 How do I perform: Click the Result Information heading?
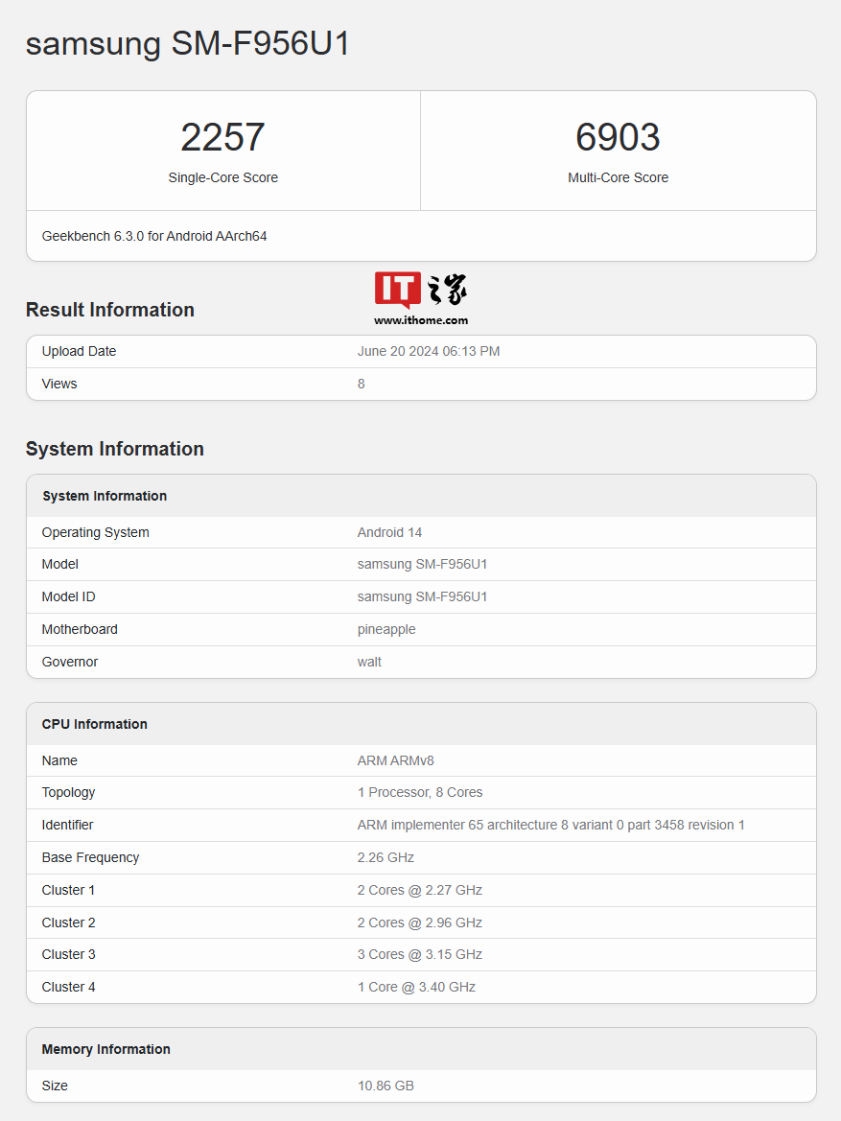point(110,310)
